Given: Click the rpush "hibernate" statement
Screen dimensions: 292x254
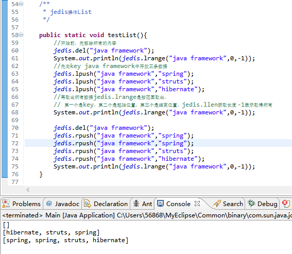Looking at the screenshot, I should coord(129,159).
